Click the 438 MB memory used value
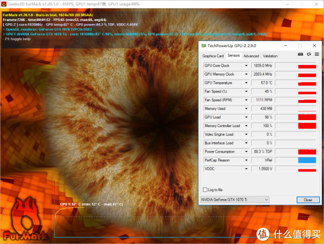324x244 pixels. (x=262, y=108)
